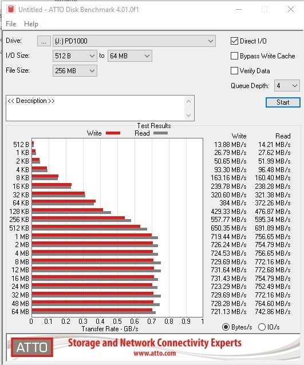This screenshot has height=365, width=304.
Task: Enable the Verify Data checkbox
Action: click(234, 70)
